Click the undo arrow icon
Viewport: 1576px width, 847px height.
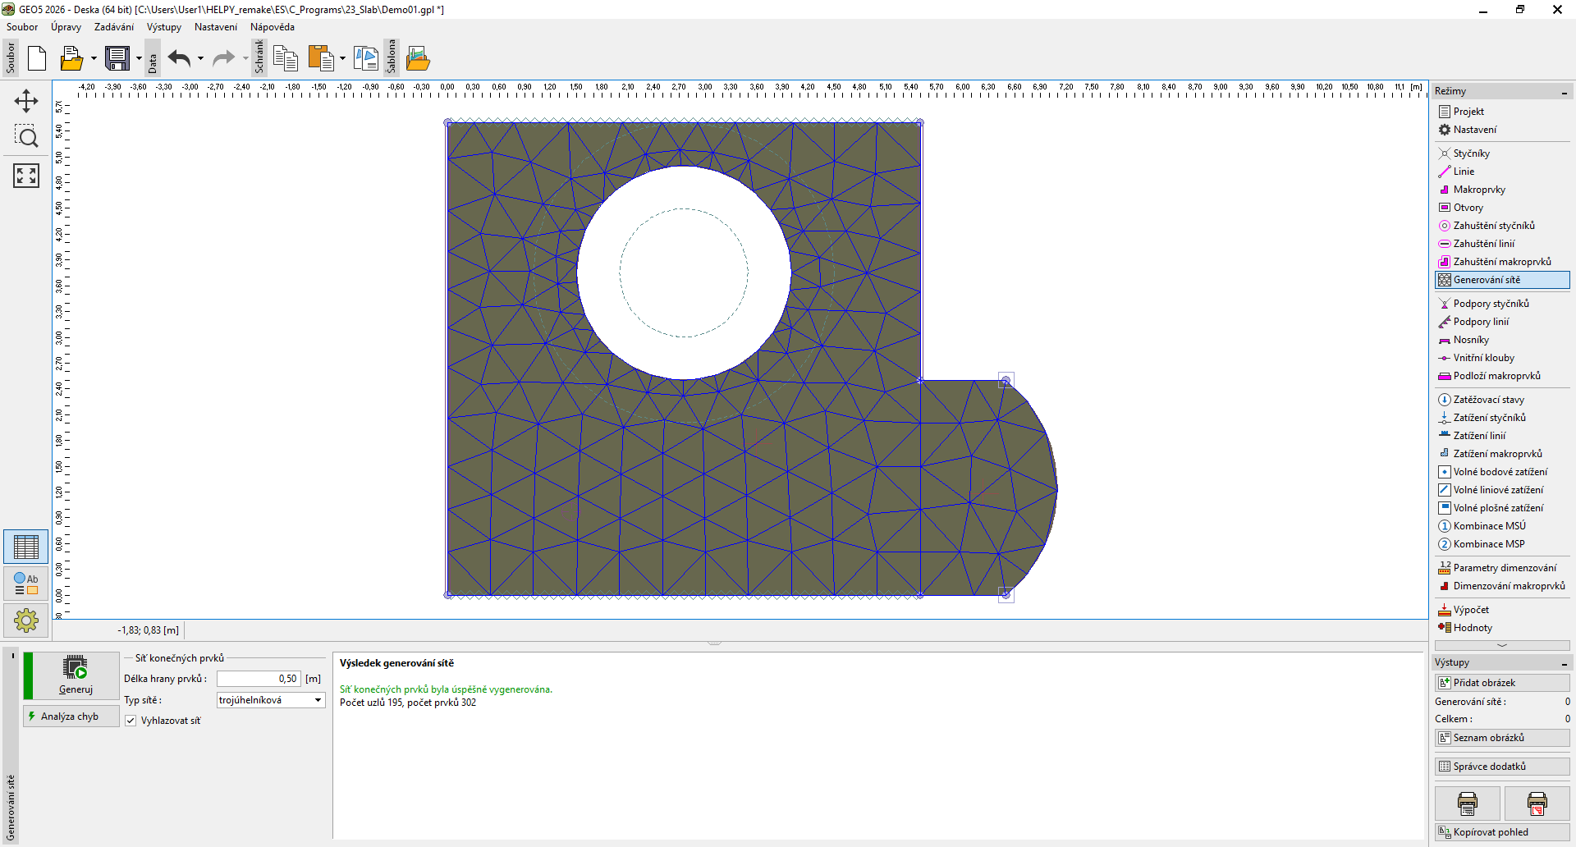[179, 58]
